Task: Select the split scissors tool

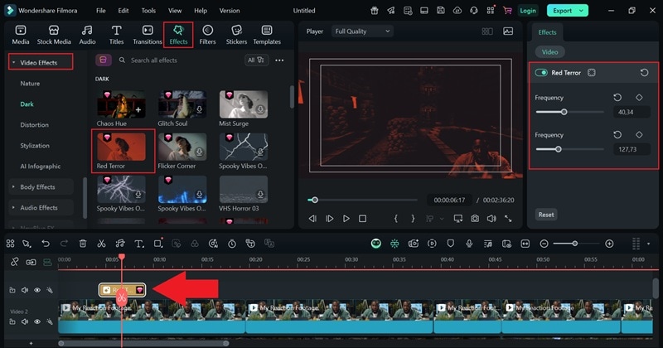Action: point(101,244)
